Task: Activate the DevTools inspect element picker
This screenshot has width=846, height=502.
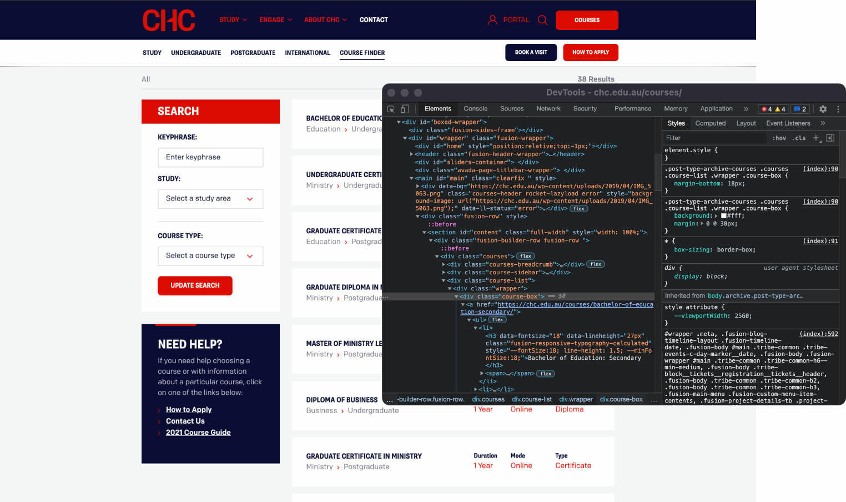Action: (391, 109)
